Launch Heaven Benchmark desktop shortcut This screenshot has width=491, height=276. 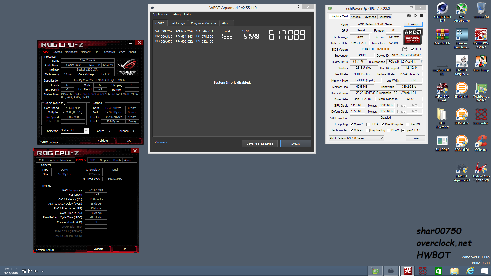462,39
